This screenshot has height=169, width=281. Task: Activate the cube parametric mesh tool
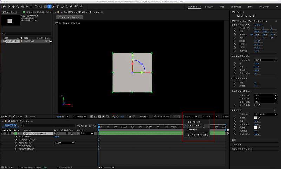(x=49, y=6)
